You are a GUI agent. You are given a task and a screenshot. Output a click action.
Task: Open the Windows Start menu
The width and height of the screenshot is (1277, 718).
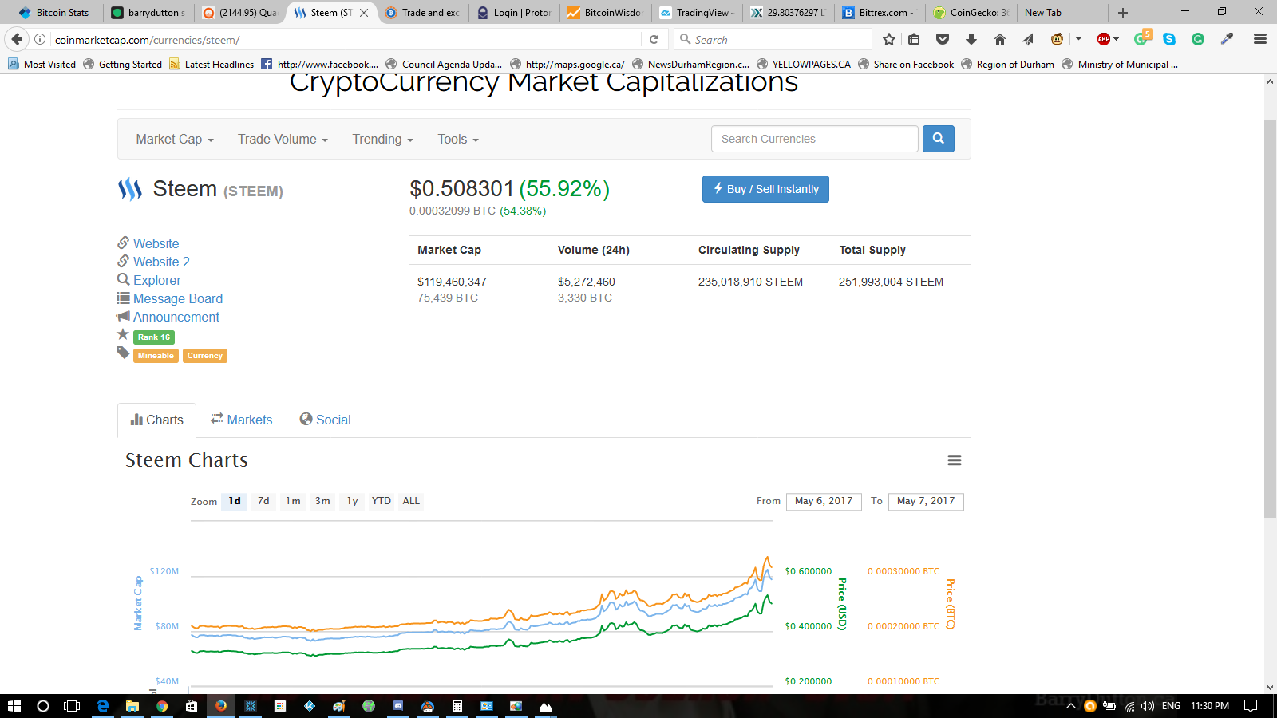click(14, 706)
